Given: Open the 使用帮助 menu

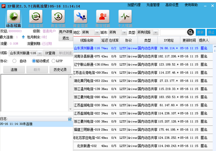Looking at the screenshot, I should [x=191, y=5].
